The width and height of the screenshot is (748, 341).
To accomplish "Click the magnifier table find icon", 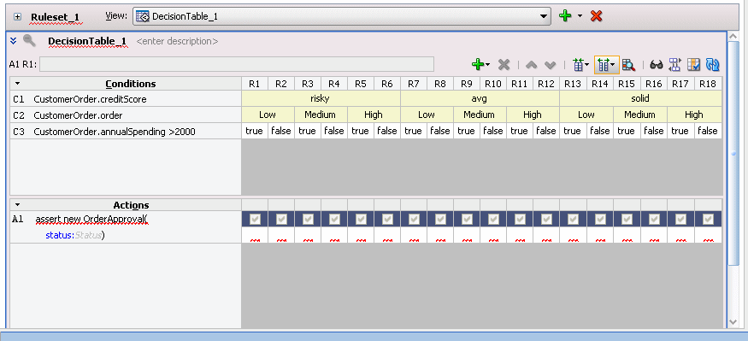I will click(628, 65).
